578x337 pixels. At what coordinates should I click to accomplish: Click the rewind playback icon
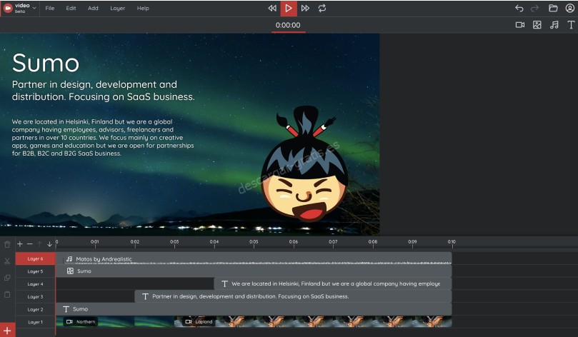point(272,9)
